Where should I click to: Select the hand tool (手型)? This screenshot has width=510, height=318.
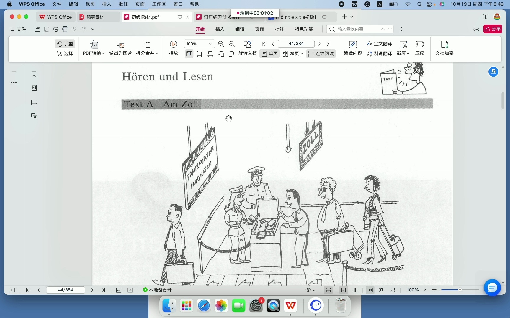click(x=65, y=44)
